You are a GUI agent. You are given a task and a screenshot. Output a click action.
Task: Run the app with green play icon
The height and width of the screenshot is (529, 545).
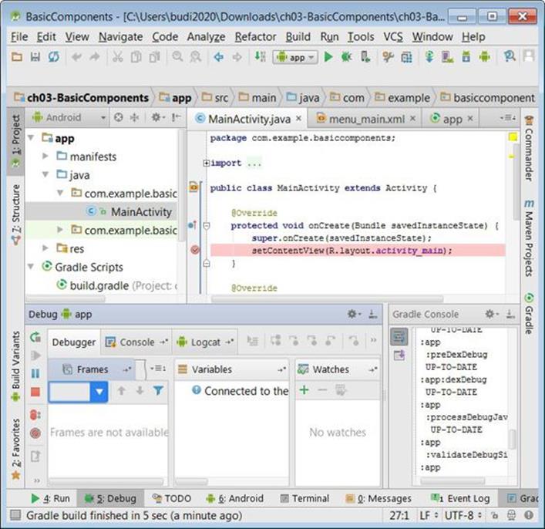click(x=328, y=56)
